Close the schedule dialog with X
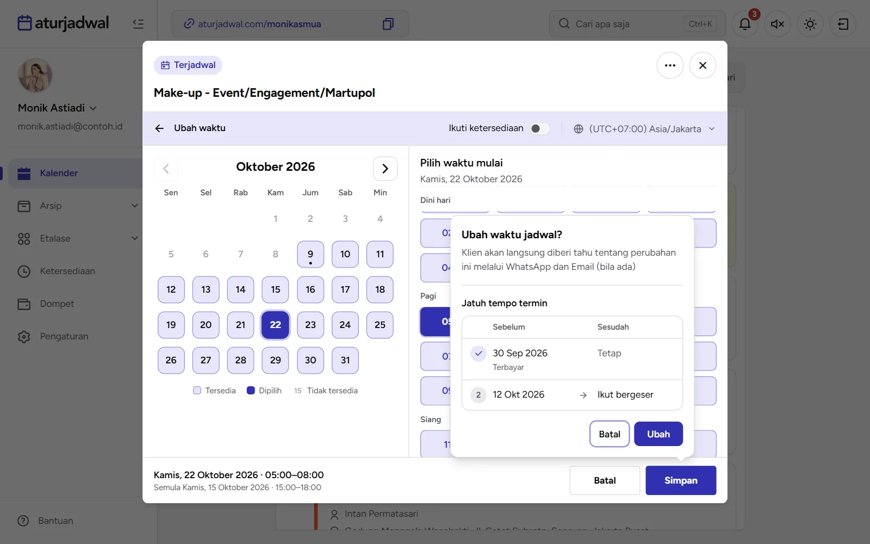The width and height of the screenshot is (870, 544). [x=703, y=65]
